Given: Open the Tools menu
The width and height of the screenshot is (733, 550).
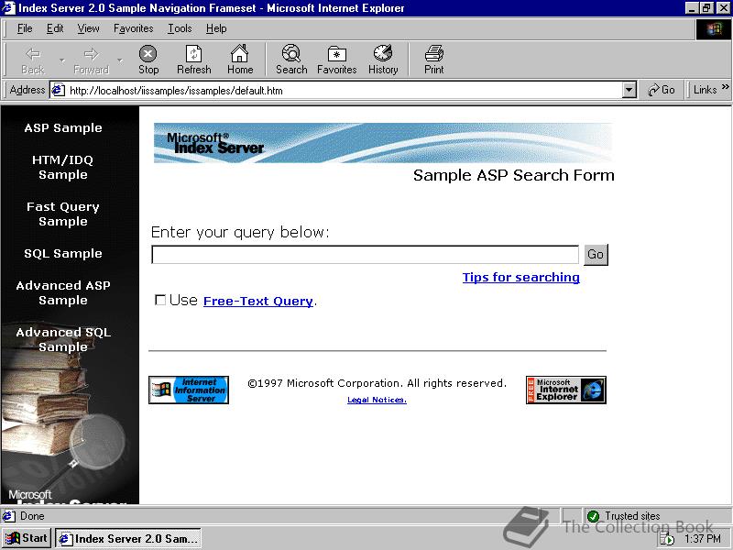Looking at the screenshot, I should coord(180,28).
